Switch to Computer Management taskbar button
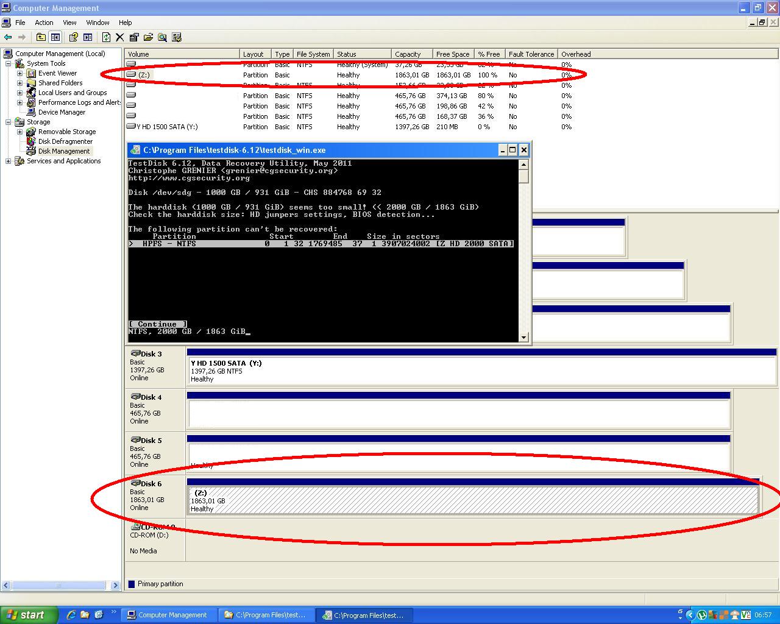Image resolution: width=780 pixels, height=624 pixels. tap(169, 615)
